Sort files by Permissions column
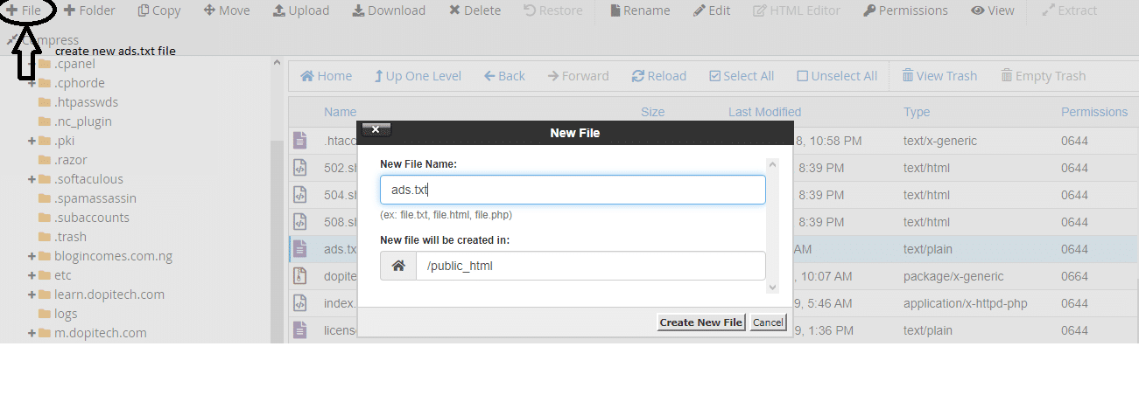 pyautogui.click(x=1094, y=112)
